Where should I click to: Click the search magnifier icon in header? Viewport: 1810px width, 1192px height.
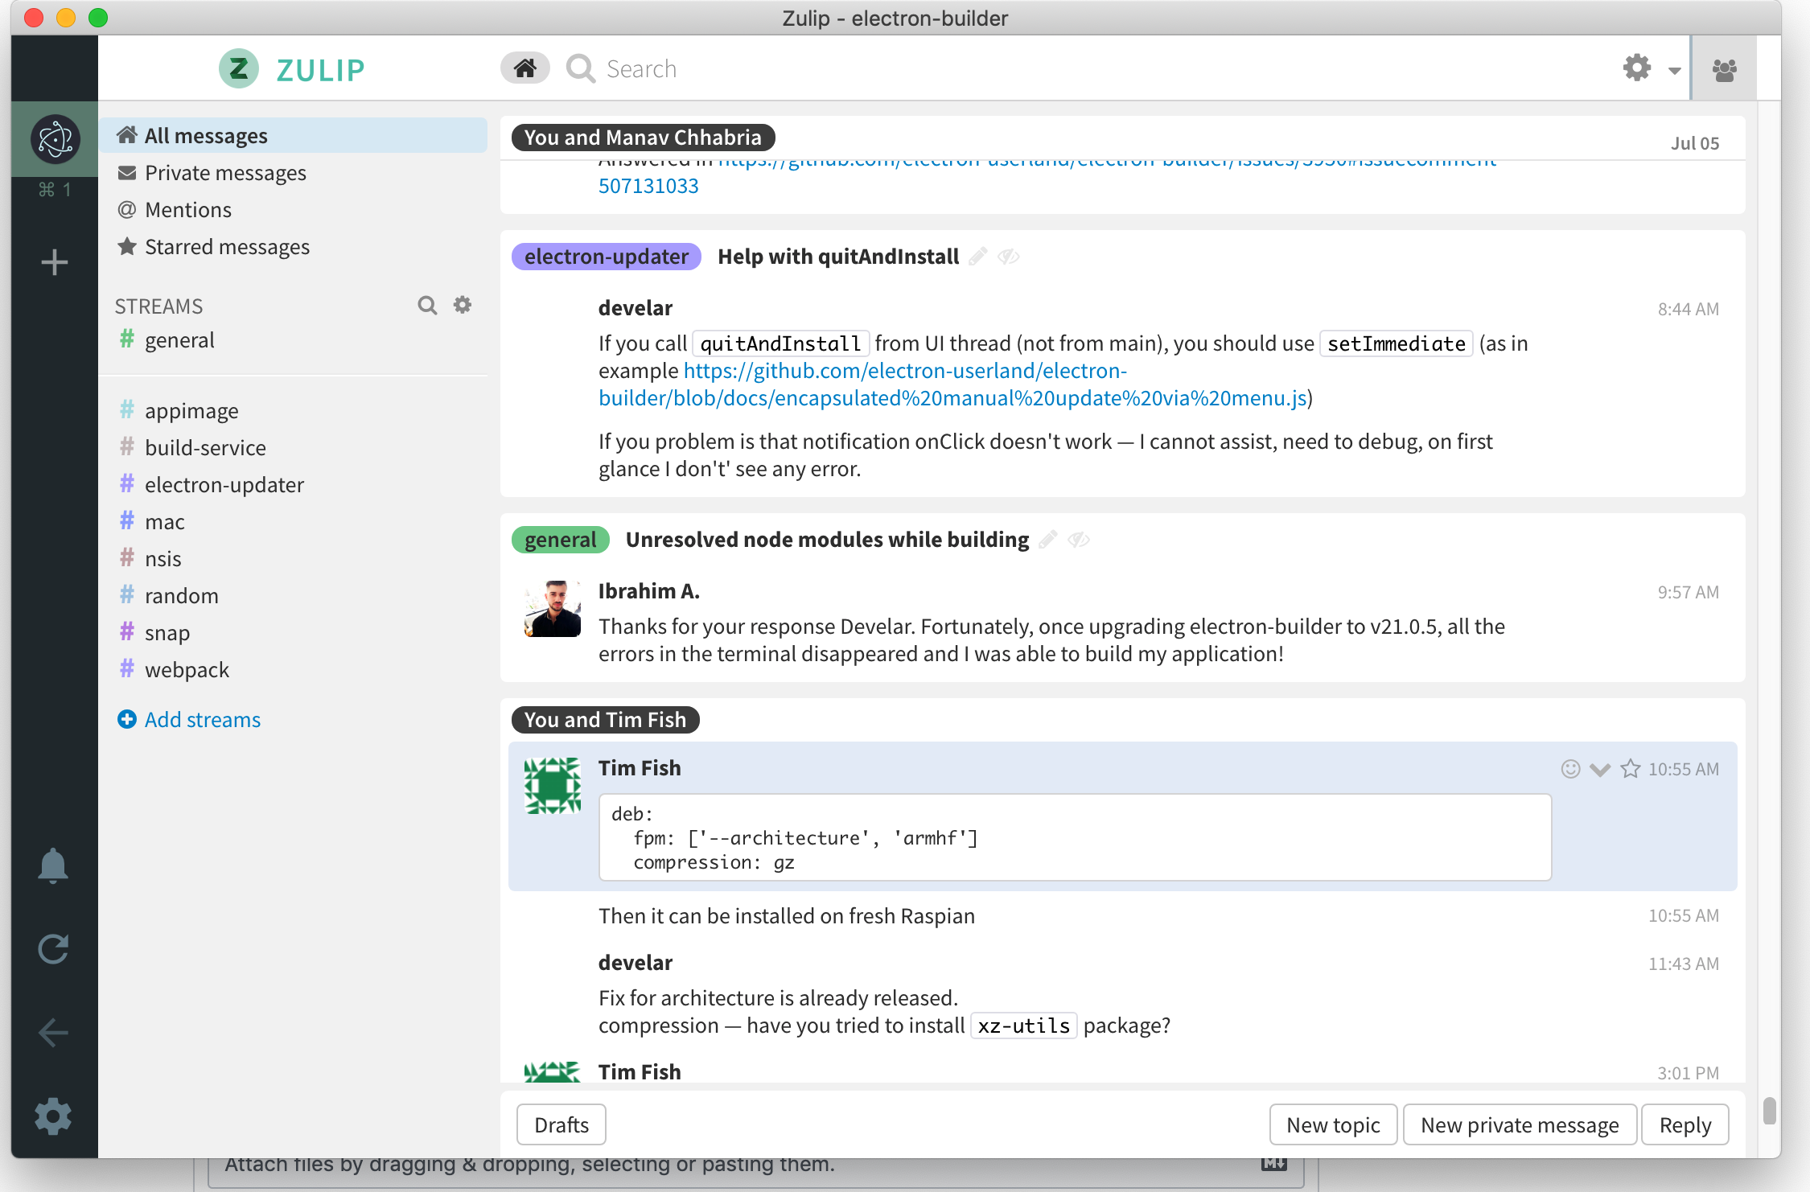point(580,68)
